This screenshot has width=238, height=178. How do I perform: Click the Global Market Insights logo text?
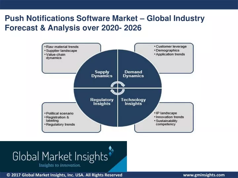(60, 157)
